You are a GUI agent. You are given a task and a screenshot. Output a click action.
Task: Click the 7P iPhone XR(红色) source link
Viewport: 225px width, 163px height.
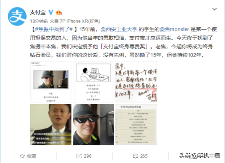pos(80,21)
